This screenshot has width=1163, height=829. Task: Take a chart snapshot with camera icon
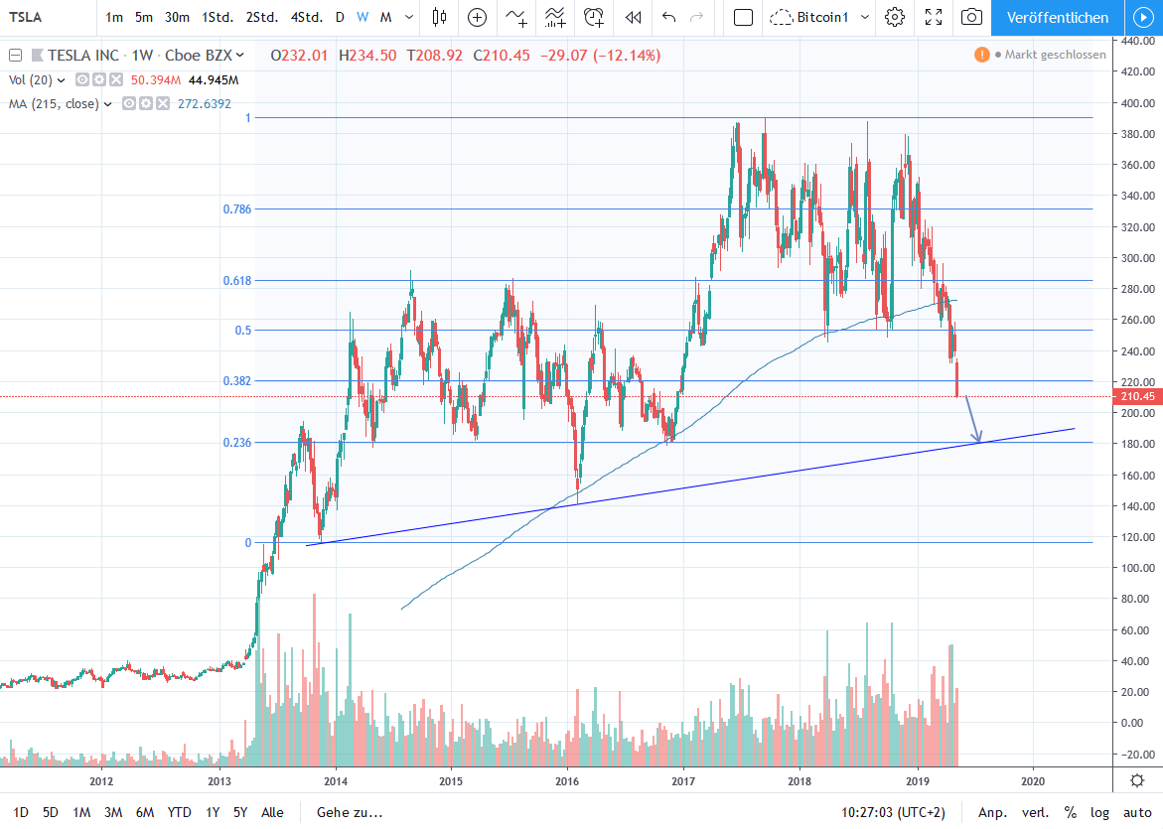pyautogui.click(x=971, y=17)
